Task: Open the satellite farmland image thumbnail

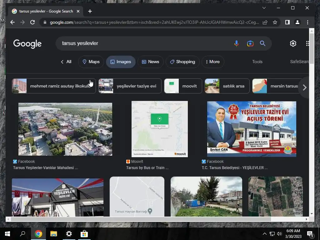Action: [x=275, y=197]
